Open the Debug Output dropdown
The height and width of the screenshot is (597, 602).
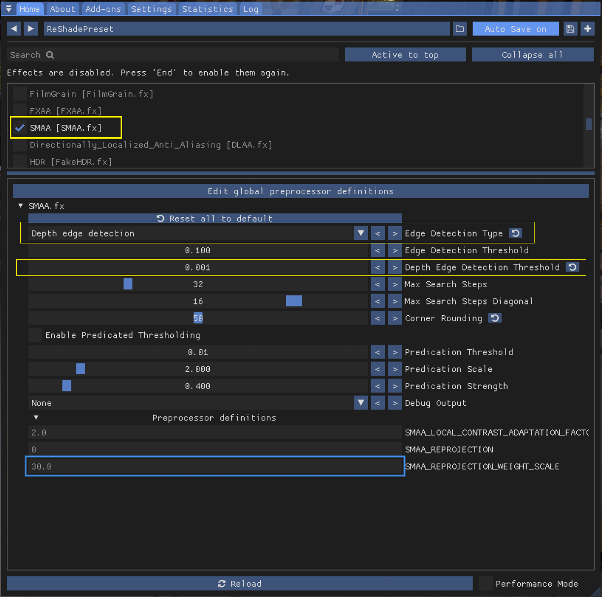coord(361,403)
